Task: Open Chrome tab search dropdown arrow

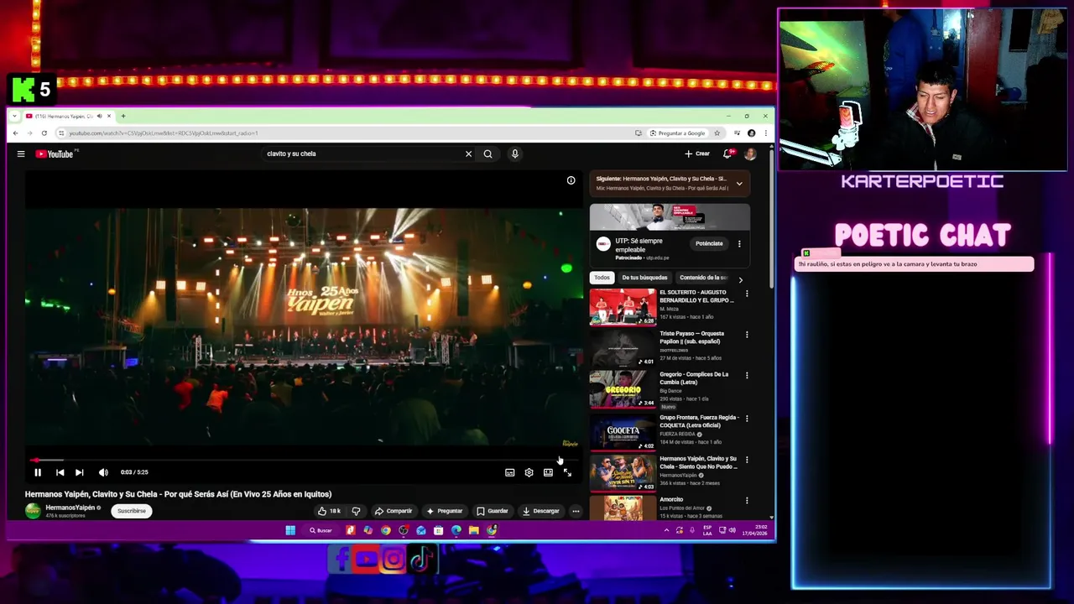Action: (x=16, y=116)
